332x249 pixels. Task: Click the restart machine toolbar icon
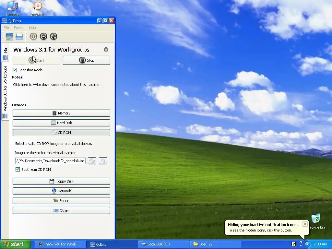point(53,36)
